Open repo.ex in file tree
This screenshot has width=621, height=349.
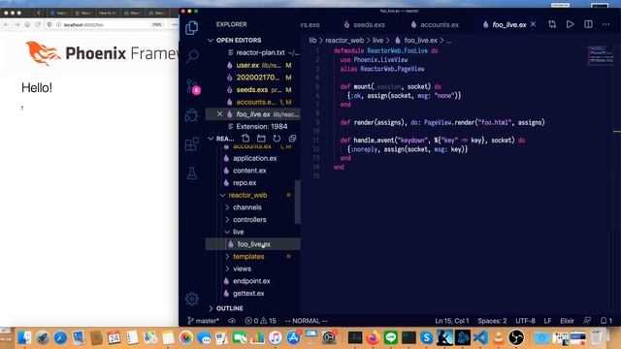pyautogui.click(x=245, y=183)
